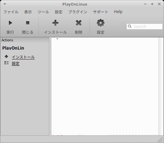164x143 pixels.
Task: Click the Remove (削除) X toolbar icon
Action: pos(79,23)
